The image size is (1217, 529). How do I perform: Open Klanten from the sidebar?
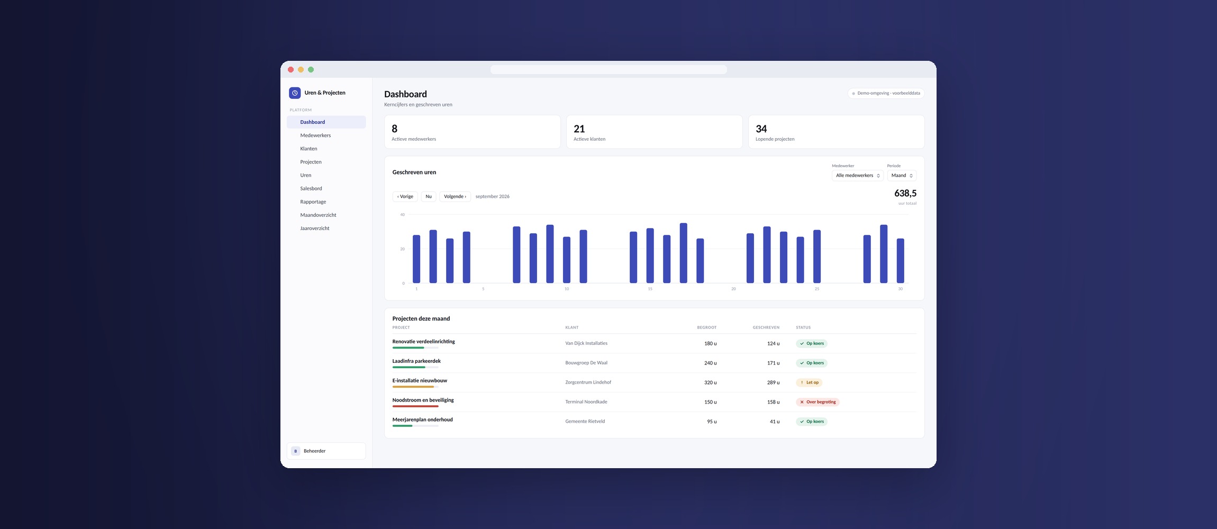(x=326, y=149)
